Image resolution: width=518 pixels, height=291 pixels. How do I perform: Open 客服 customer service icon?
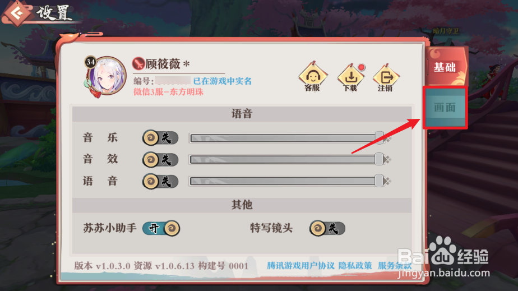click(312, 77)
